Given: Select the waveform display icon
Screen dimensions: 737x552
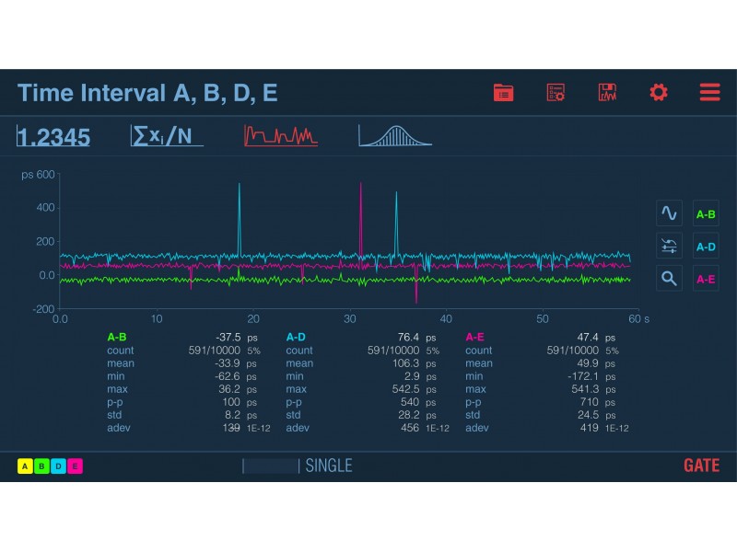Looking at the screenshot, I should (669, 213).
